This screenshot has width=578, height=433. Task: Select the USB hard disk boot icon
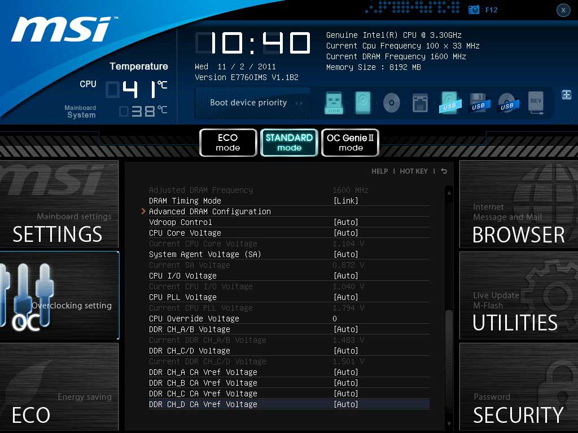pyautogui.click(x=450, y=103)
